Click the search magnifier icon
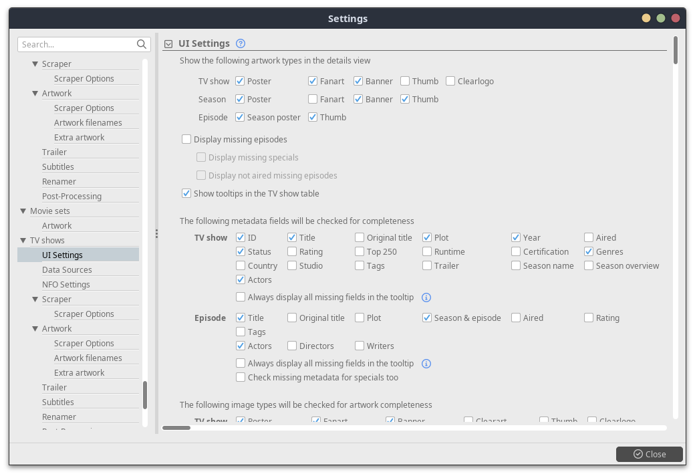 pyautogui.click(x=142, y=44)
